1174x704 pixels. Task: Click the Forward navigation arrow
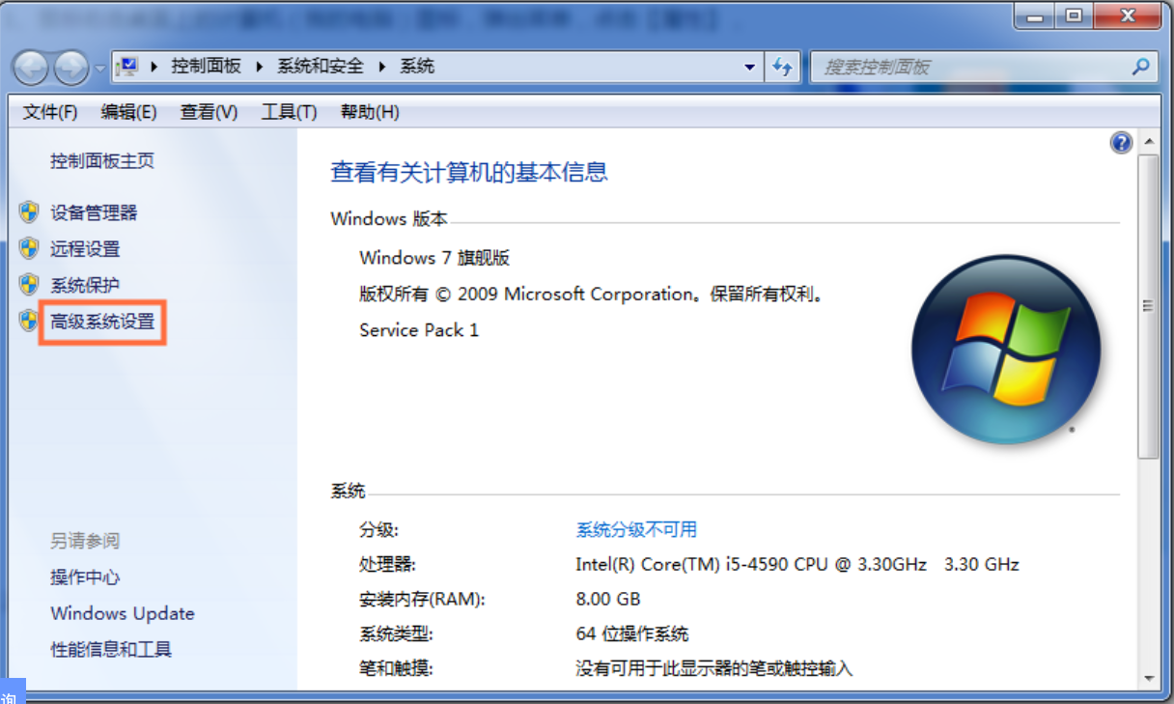[71, 67]
